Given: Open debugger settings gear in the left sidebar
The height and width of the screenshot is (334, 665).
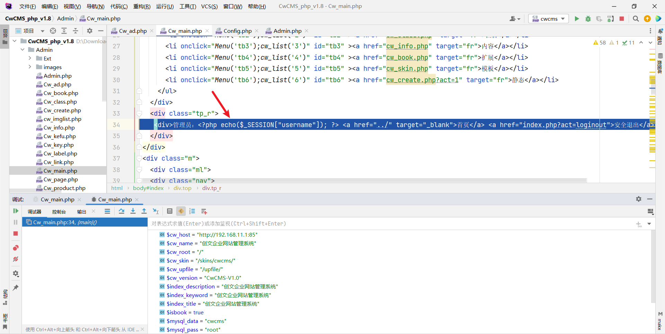Looking at the screenshot, I should (16, 274).
